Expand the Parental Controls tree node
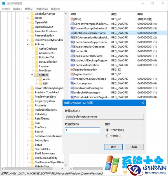Screen dimensions: 168x176 tap(28, 31)
